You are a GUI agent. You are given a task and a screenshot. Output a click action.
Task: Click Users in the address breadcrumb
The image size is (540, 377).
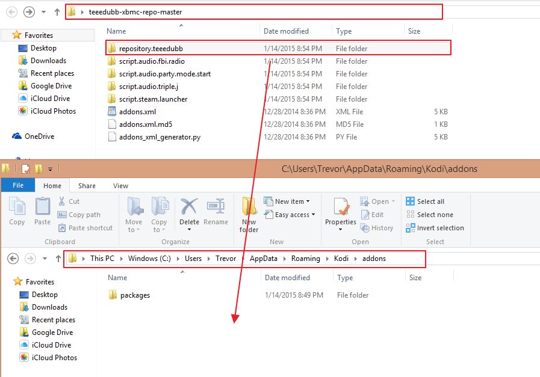193,259
